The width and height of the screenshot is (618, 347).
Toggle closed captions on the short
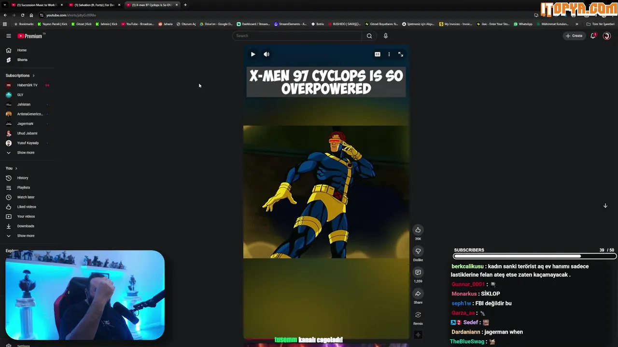point(378,54)
